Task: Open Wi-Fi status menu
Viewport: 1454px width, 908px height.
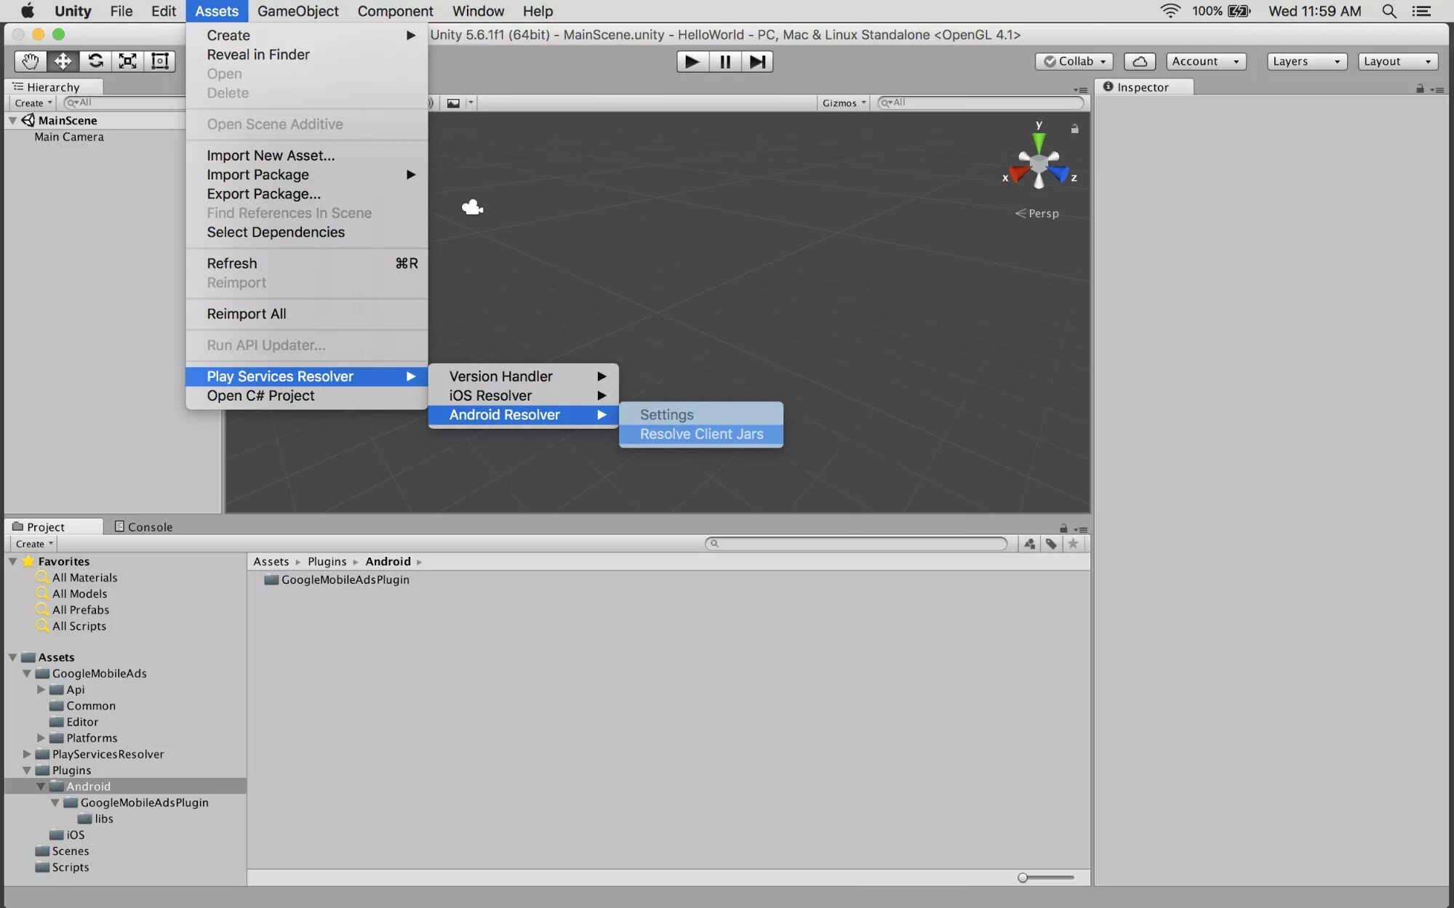Action: tap(1170, 11)
